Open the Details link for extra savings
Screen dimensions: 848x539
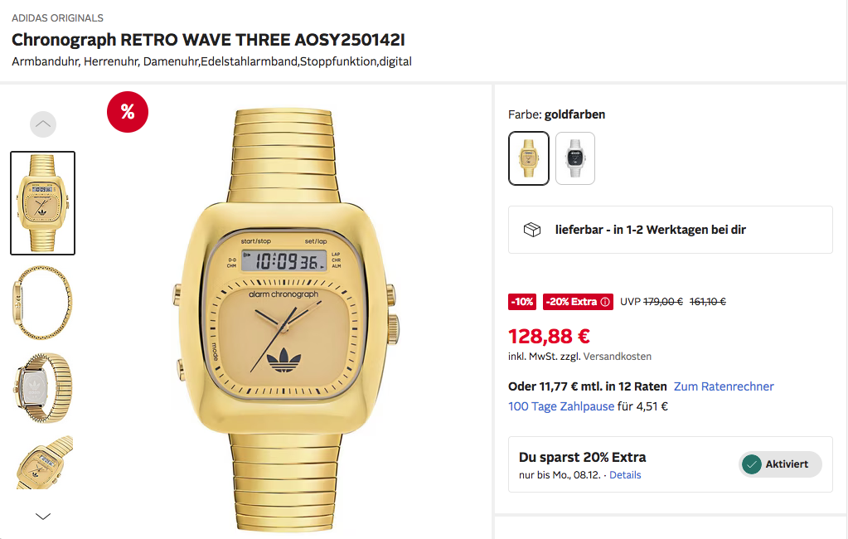tap(625, 475)
